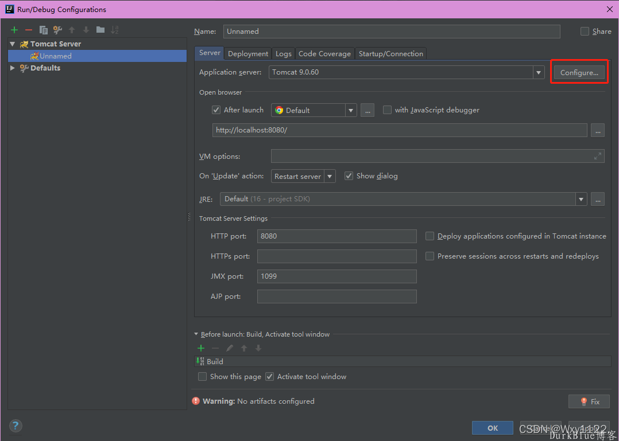Click the red warning exclamation icon
Screen dimensions: 619x441
[x=196, y=401]
